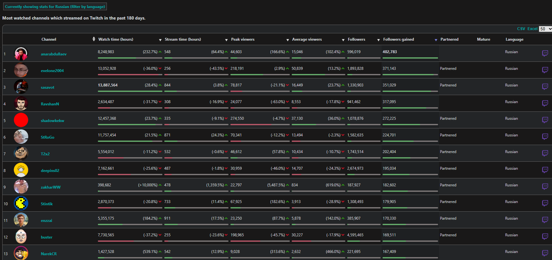Open Twitch icon for enzzai row
Screen dimensions: 552x260
[545, 220]
